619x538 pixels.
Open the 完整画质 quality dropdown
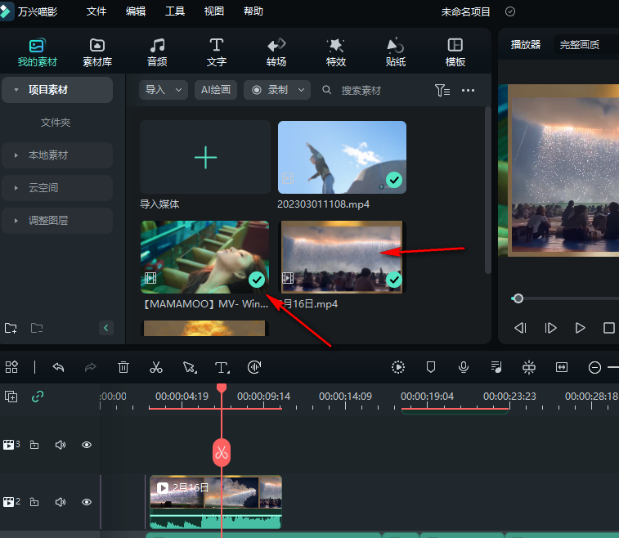(586, 45)
